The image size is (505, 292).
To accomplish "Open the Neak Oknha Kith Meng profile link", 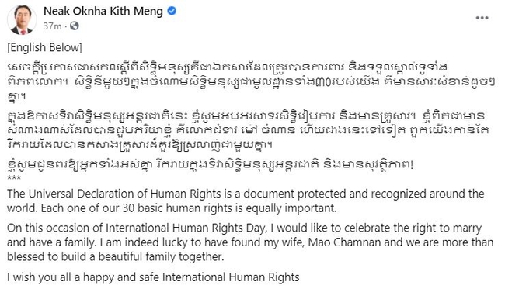I will (x=103, y=12).
